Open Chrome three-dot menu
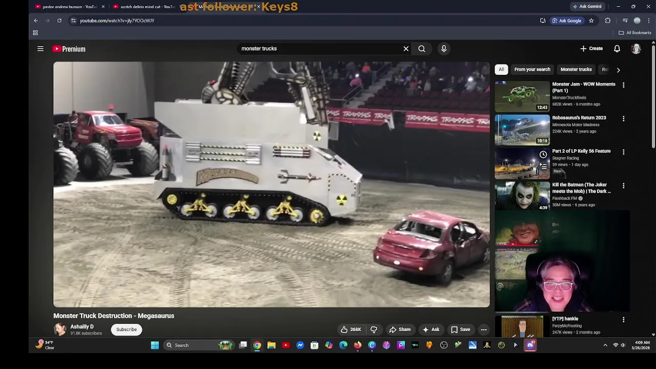 [x=649, y=20]
